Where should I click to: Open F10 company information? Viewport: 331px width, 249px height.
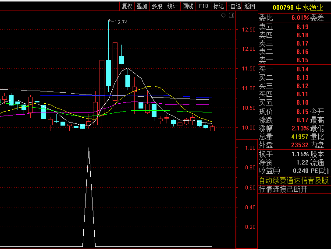point(203,6)
